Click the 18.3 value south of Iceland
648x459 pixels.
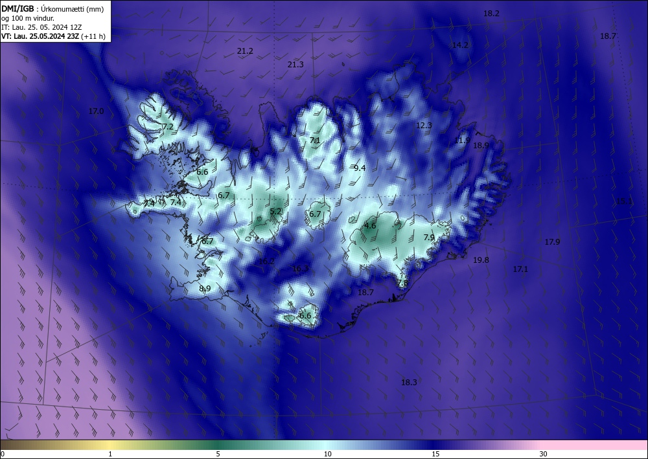pyautogui.click(x=409, y=382)
